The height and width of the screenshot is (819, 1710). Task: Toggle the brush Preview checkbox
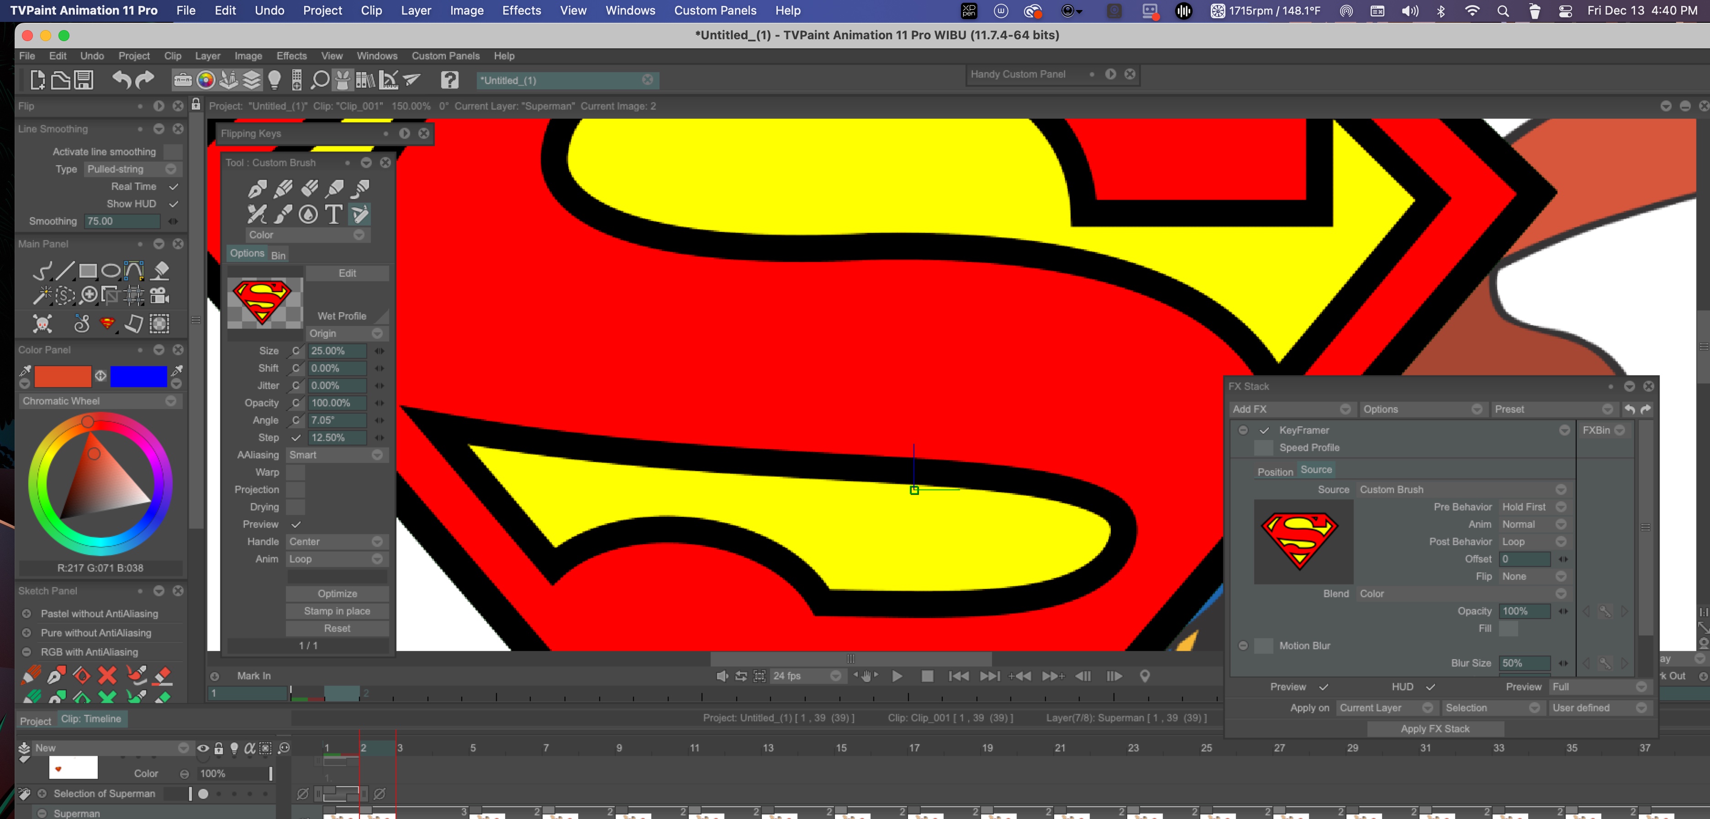click(296, 525)
